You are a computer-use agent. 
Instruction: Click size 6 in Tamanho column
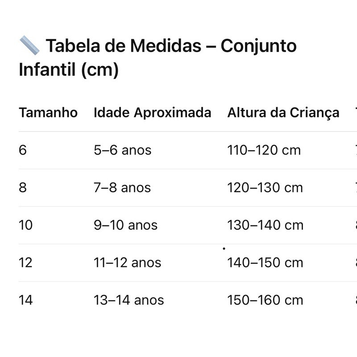23,150
